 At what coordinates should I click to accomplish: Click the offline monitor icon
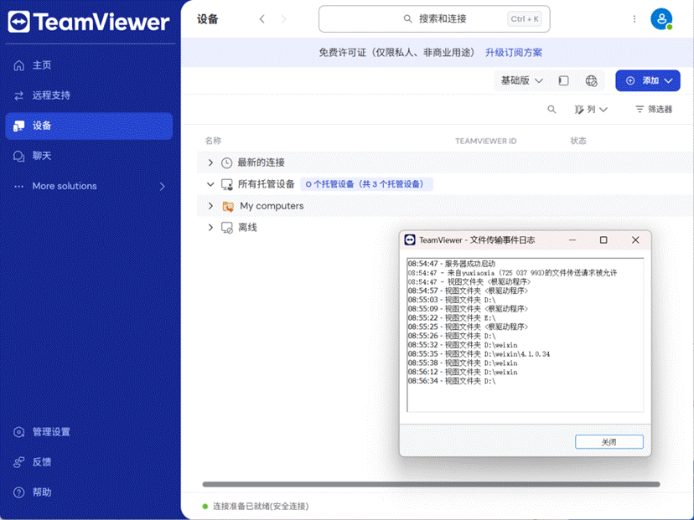227,228
